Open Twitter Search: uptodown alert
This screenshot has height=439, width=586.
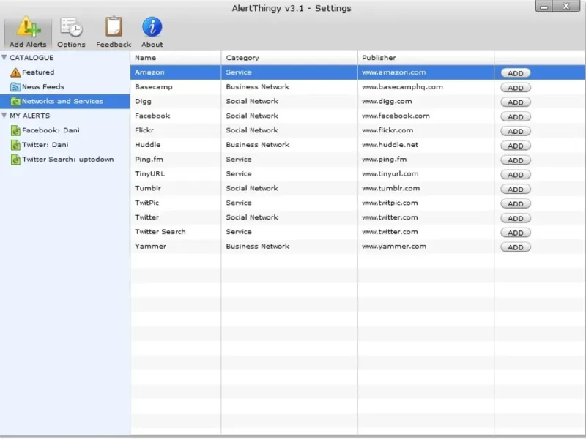tap(67, 160)
